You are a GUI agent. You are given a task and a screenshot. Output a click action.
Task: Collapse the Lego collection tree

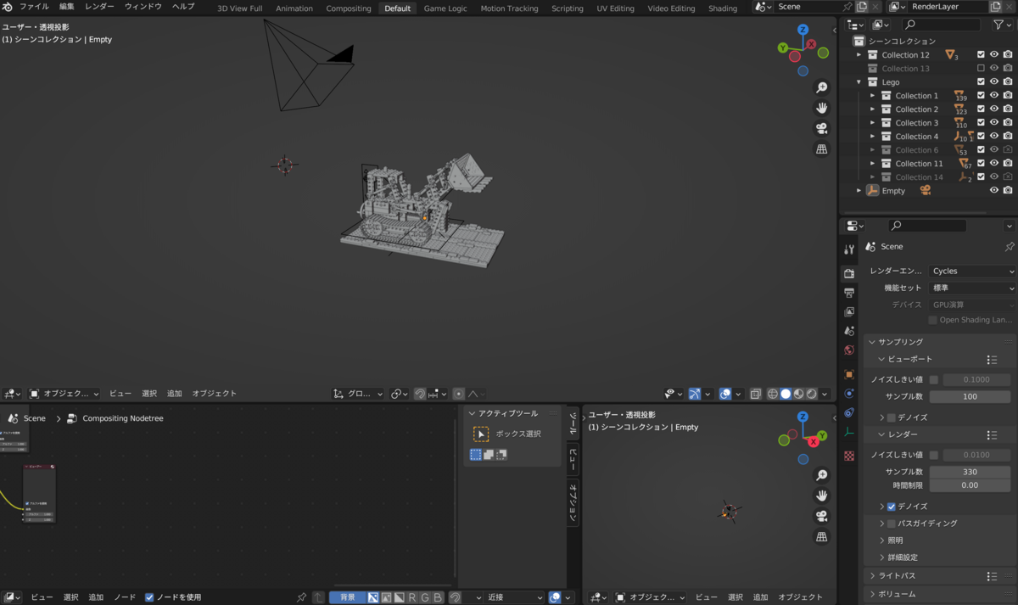(859, 82)
